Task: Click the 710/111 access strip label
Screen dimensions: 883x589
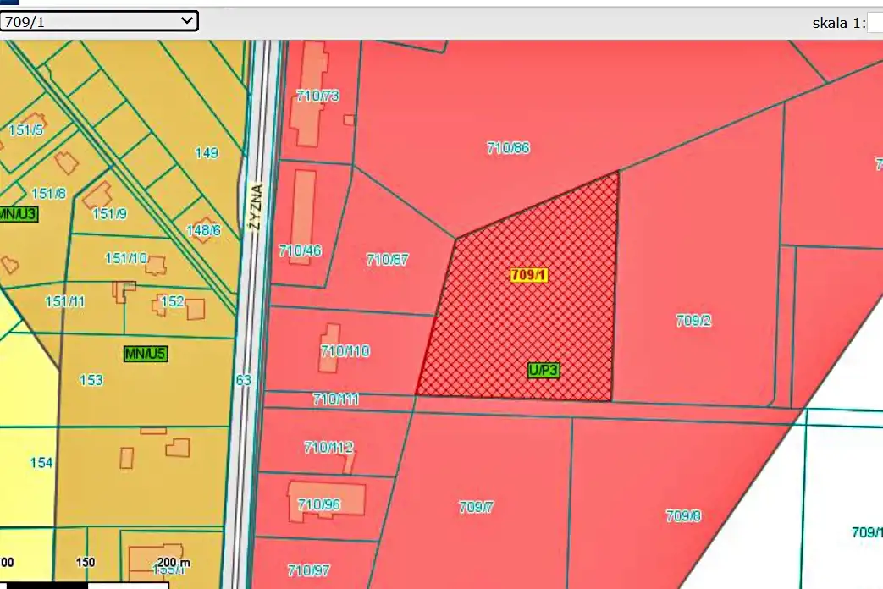Action: pos(336,399)
